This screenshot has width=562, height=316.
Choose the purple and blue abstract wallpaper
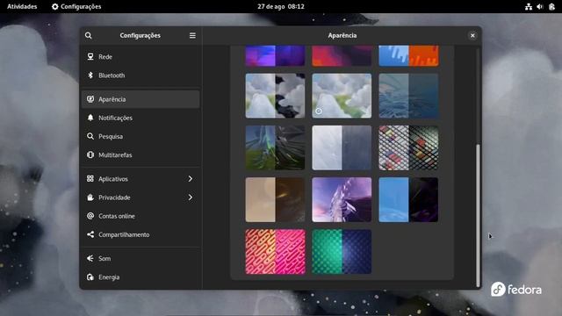(275, 56)
